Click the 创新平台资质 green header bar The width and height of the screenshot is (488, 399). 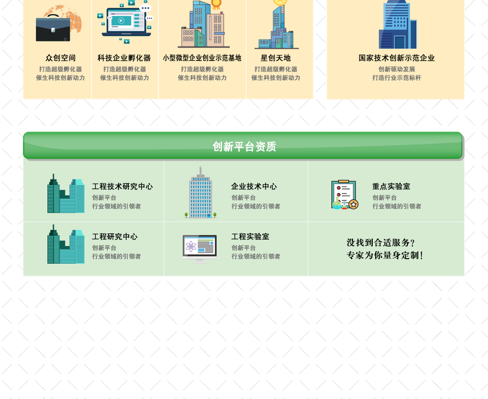243,146
